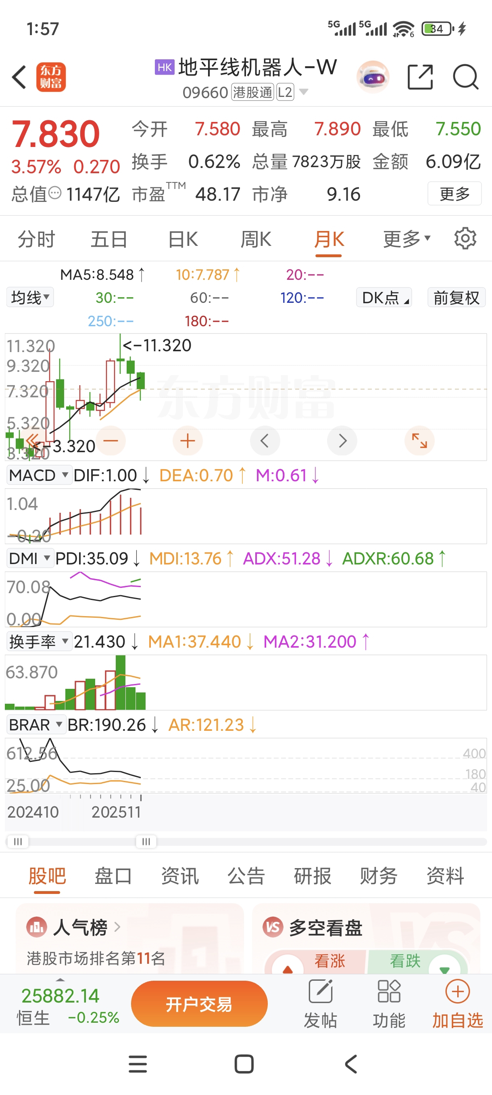Tap Android home button

pos(244,1064)
